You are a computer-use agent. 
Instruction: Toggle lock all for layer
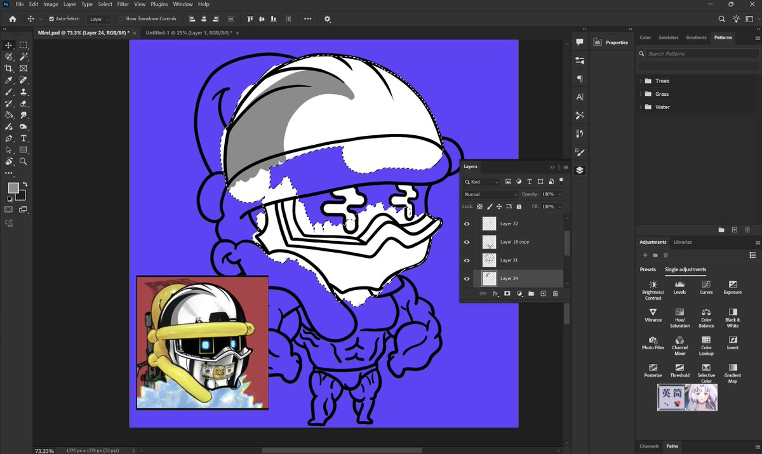pyautogui.click(x=519, y=206)
